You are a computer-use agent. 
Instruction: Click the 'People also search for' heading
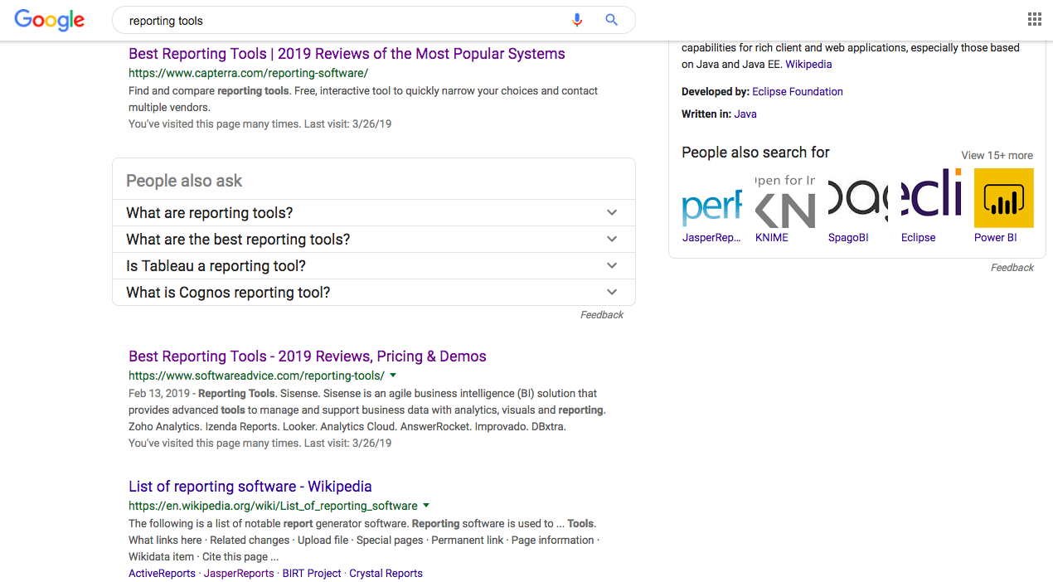pos(755,153)
